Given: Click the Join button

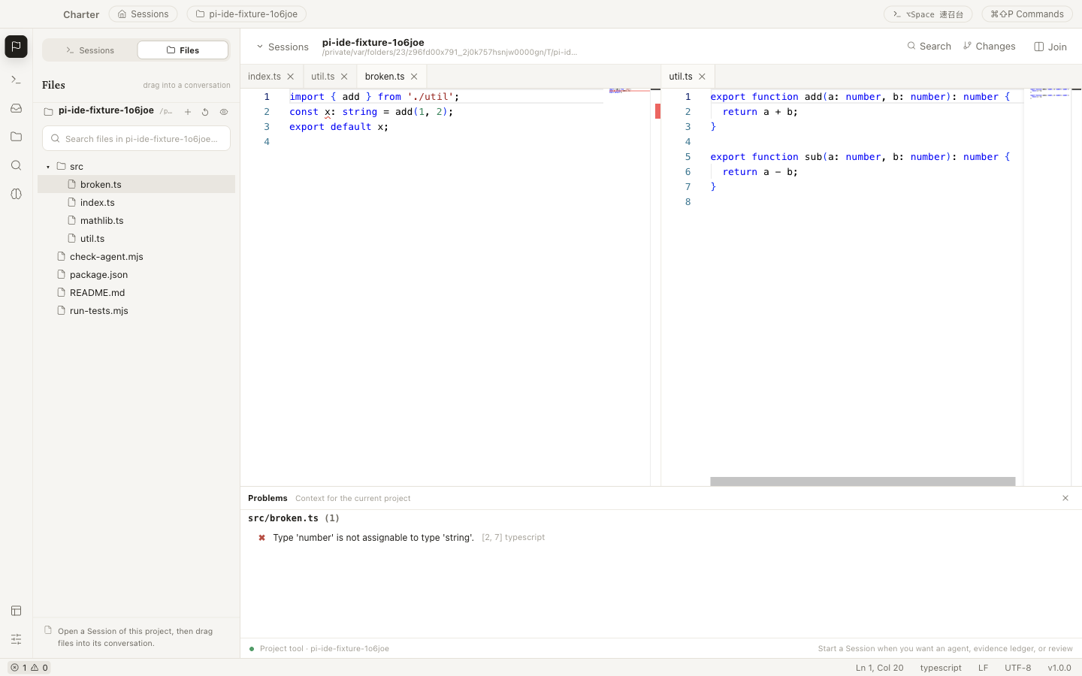Looking at the screenshot, I should (1050, 47).
